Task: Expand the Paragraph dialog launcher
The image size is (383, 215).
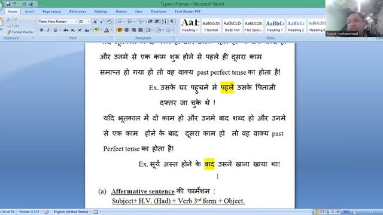Action: point(174,38)
